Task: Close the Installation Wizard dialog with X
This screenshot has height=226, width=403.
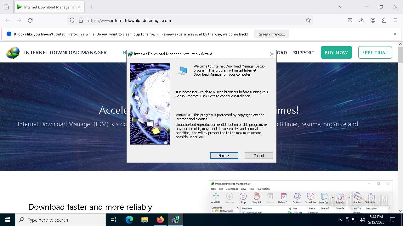Action: [272, 54]
